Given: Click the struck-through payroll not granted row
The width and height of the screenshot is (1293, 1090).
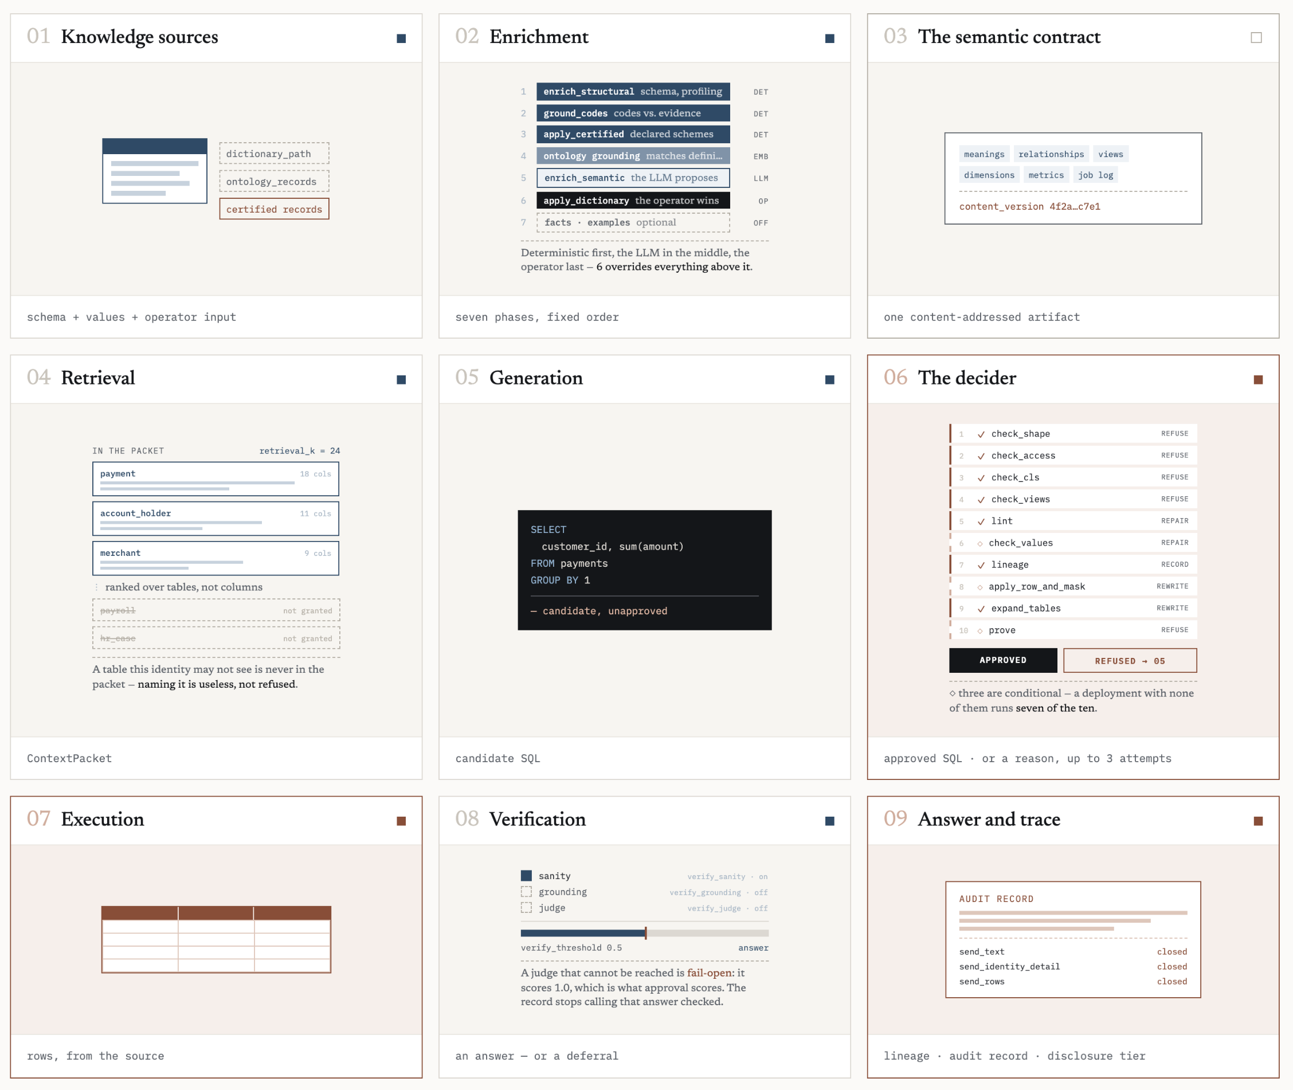Looking at the screenshot, I should point(215,610).
